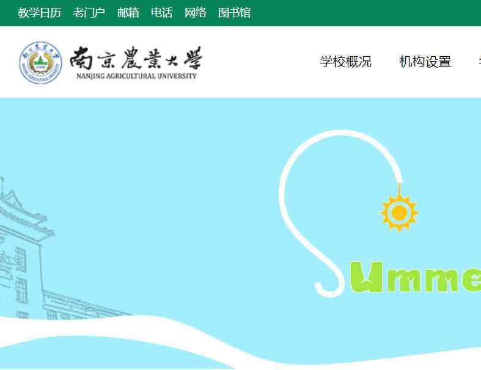Open the 学校概况 navigation menu

pos(346,62)
